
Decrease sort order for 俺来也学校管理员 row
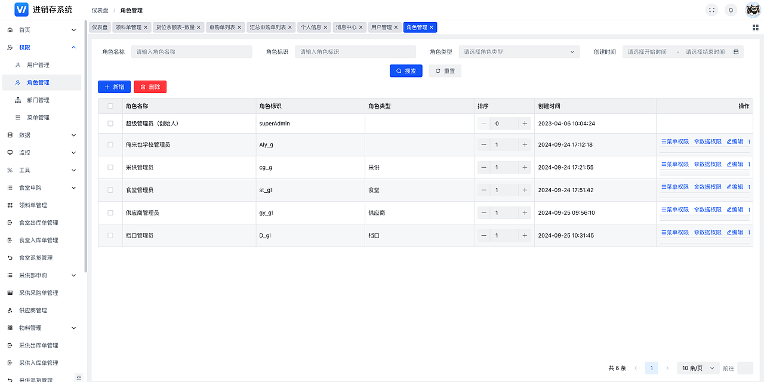483,144
